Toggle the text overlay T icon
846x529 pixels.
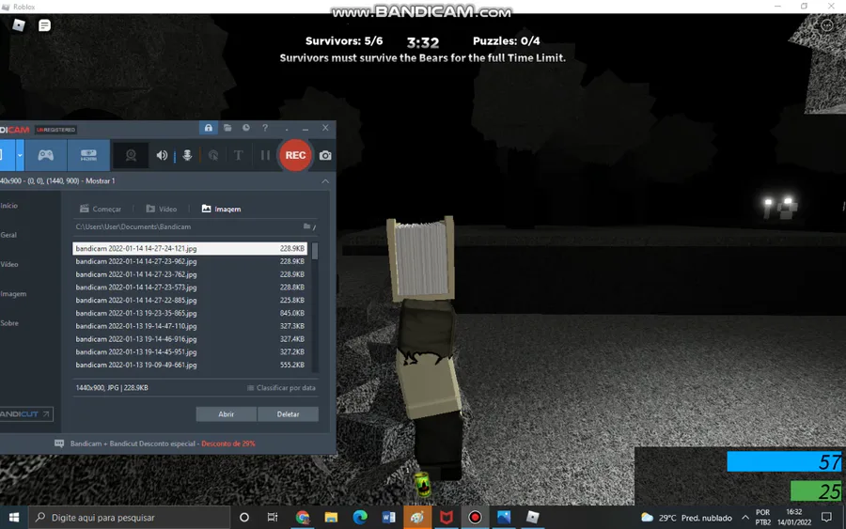tap(238, 155)
